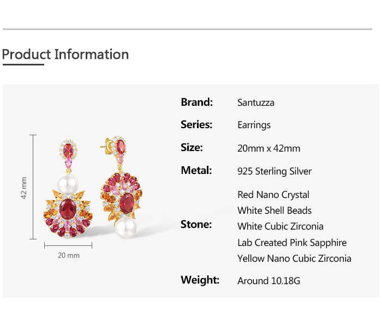This screenshot has height=325, width=382.
Task: Select the Stone label
Action: click(196, 224)
